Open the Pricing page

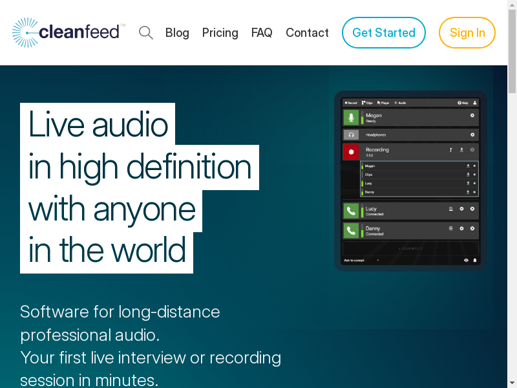point(220,32)
